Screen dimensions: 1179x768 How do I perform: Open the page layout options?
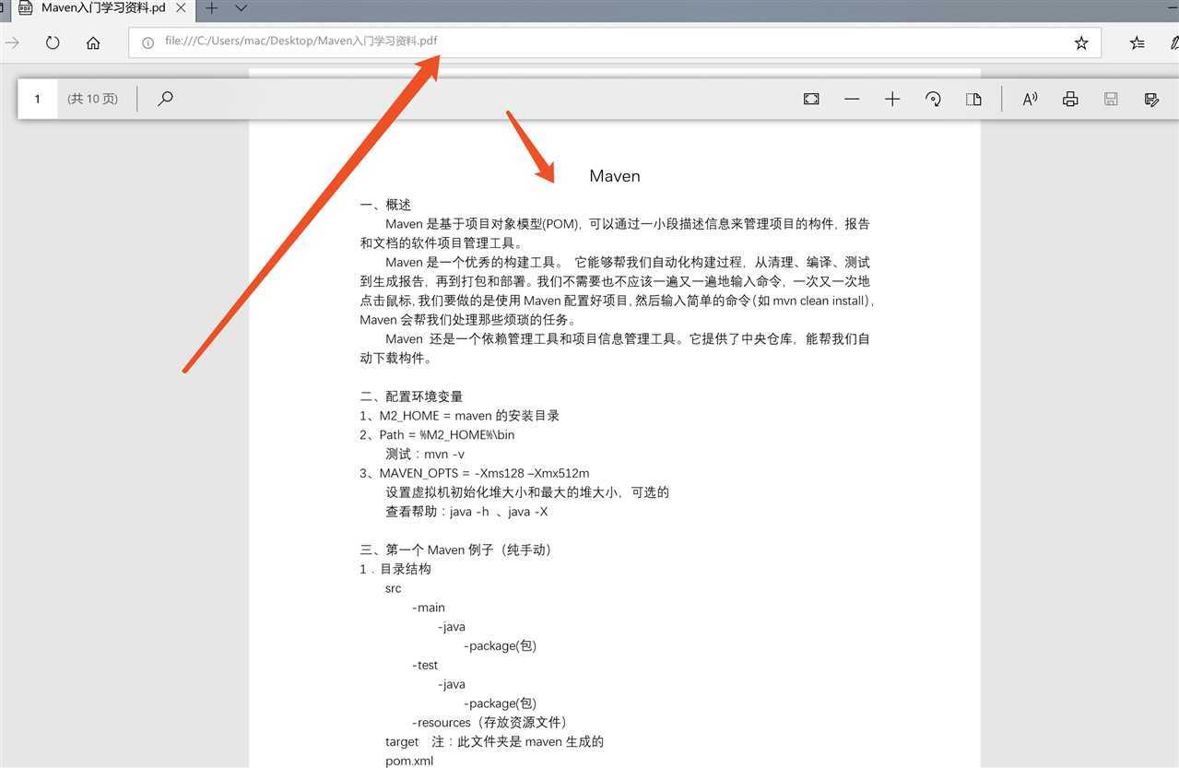973,99
